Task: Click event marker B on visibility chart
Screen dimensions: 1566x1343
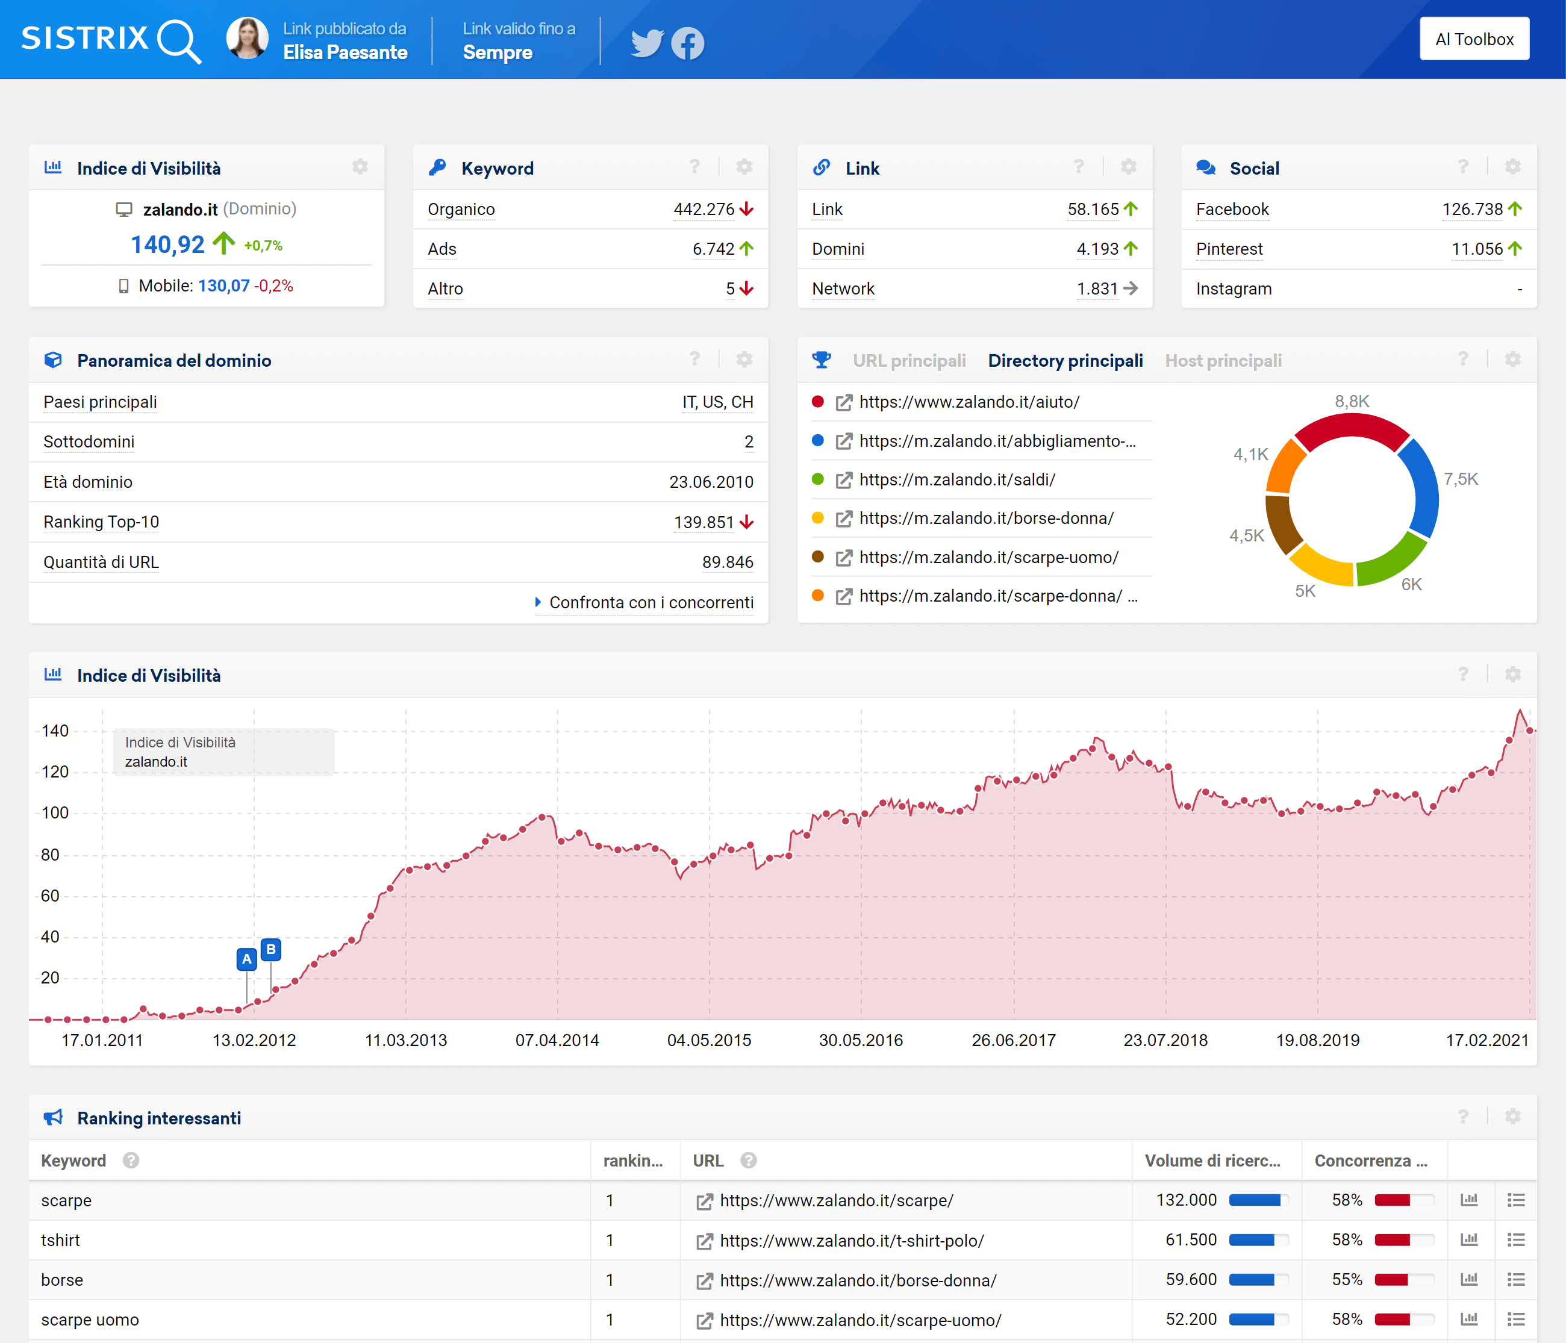Action: point(270,949)
